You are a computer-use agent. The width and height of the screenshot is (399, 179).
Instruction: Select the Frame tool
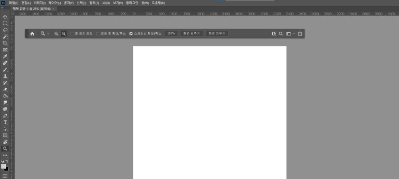pos(5,50)
